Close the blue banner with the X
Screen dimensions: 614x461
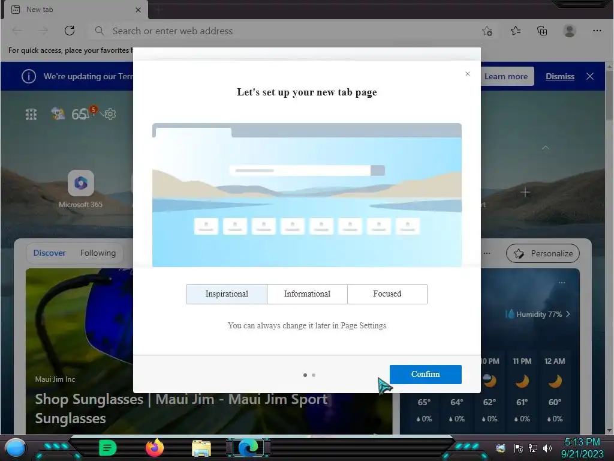tap(590, 76)
